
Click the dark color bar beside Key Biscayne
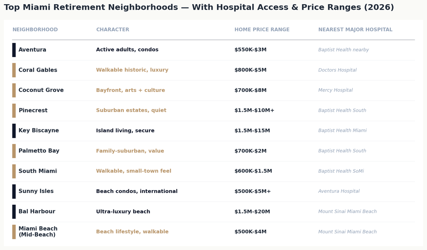click(14, 131)
